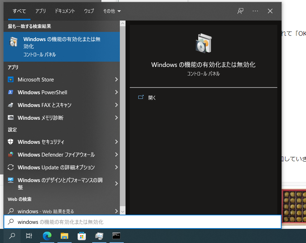Open File Explorer from the taskbar
The image size is (306, 243).
(65, 236)
